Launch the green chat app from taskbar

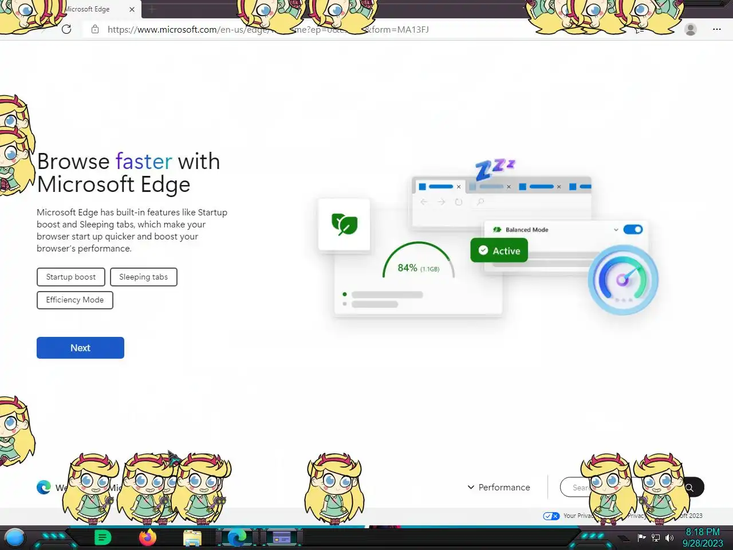(x=103, y=537)
